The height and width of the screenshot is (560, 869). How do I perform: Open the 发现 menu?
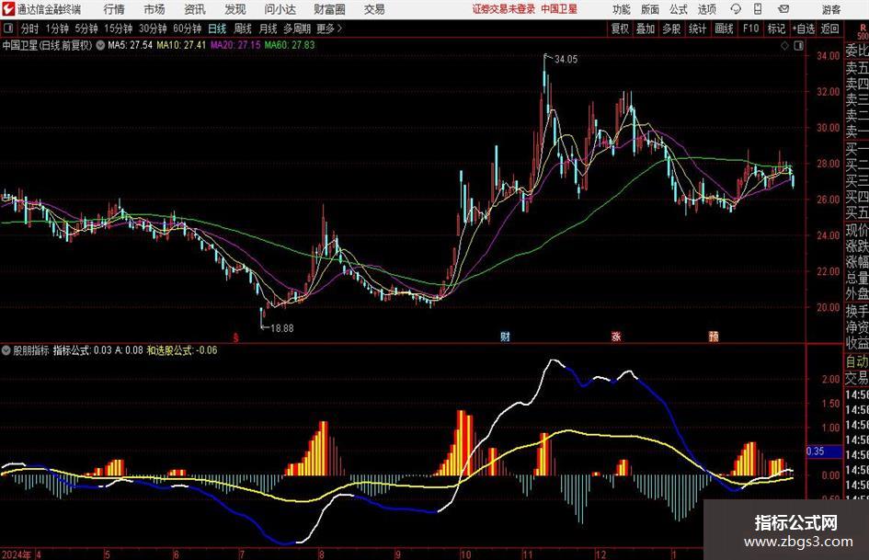tap(235, 9)
